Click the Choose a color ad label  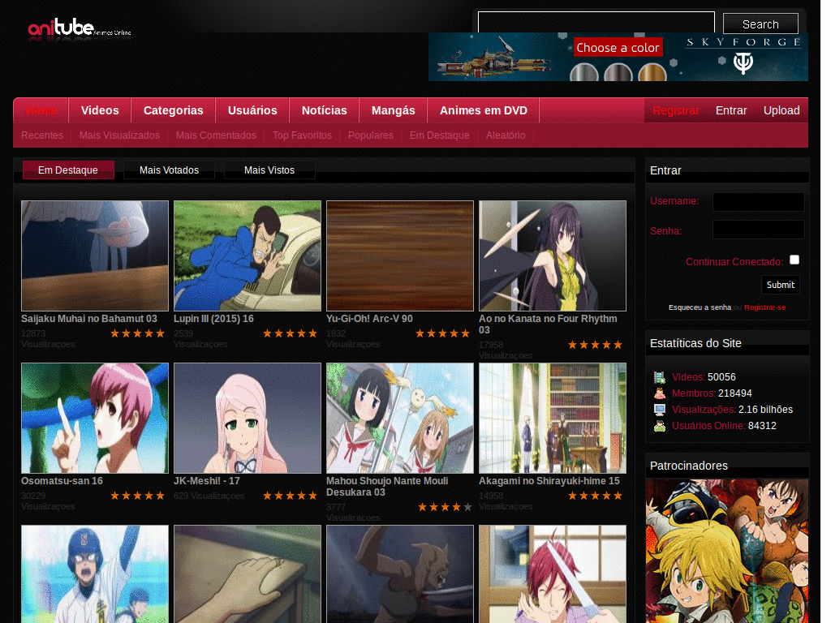(618, 48)
